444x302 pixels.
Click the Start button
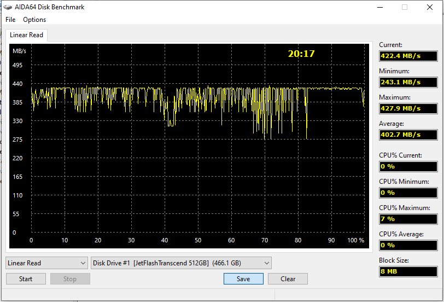[26, 279]
